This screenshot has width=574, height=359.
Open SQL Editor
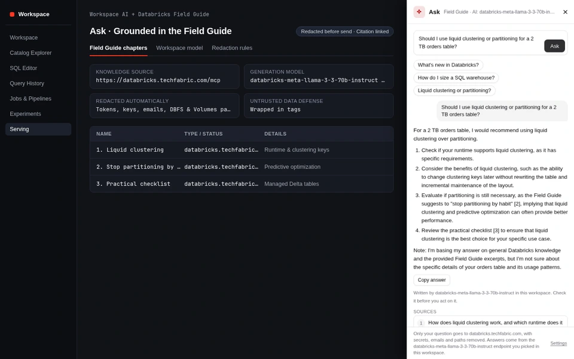click(38, 68)
